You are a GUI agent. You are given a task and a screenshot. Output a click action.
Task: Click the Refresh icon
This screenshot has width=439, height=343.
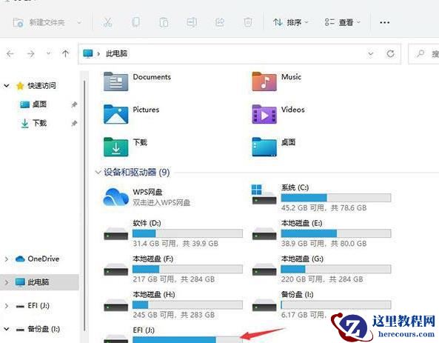point(391,53)
